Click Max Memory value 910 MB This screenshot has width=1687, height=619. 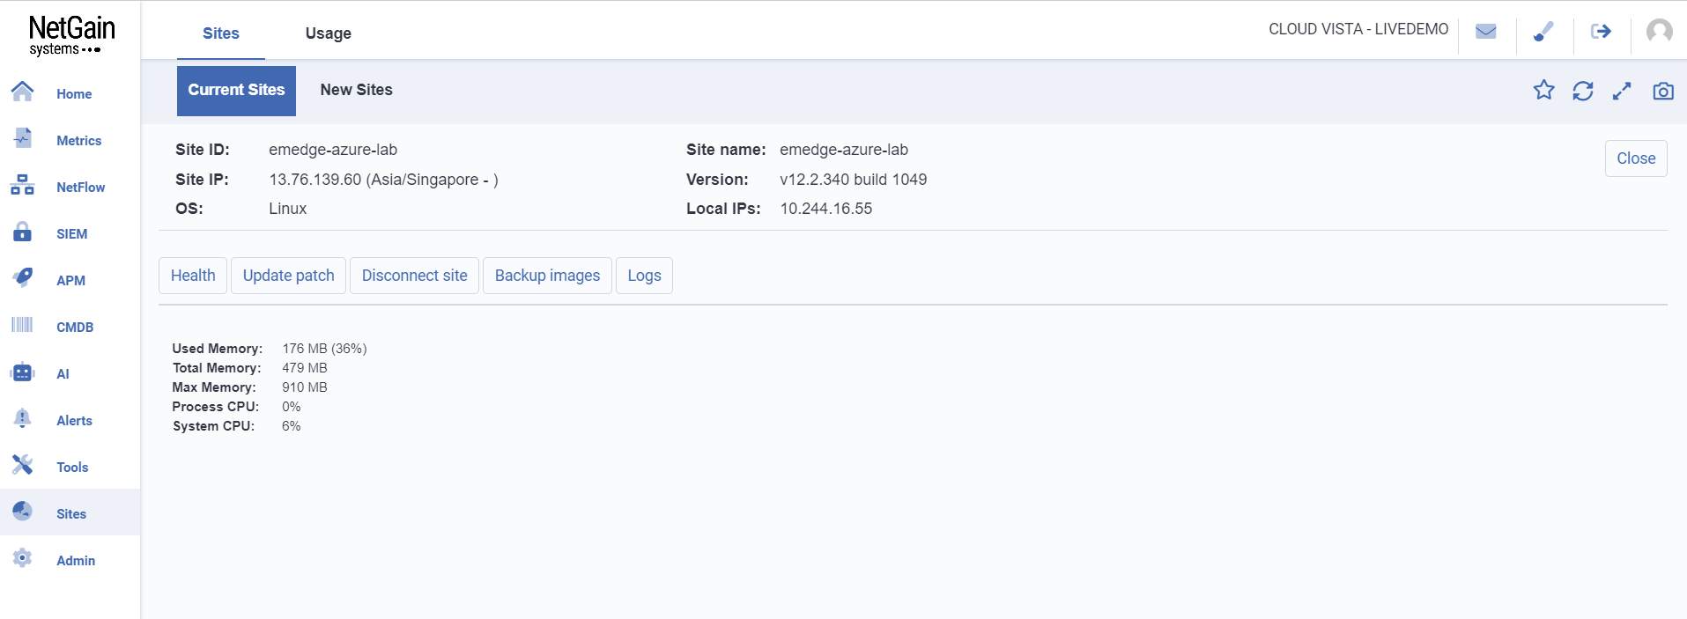click(305, 387)
